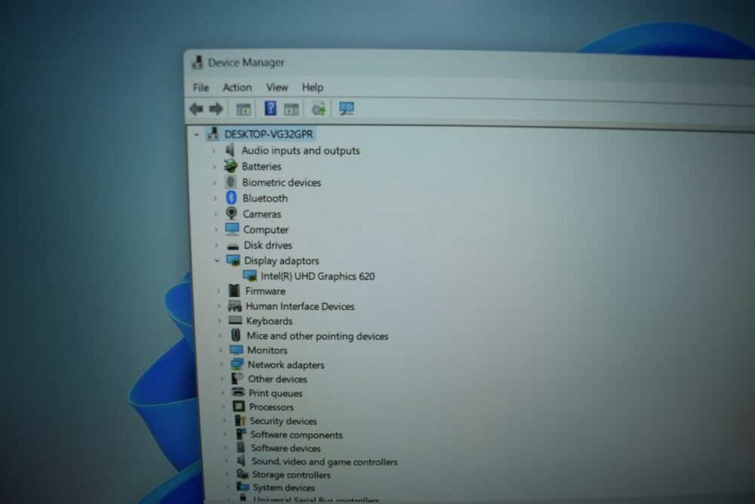Viewport: 755px width, 504px height.
Task: Expand the Batteries category arrow
Action: pyautogui.click(x=214, y=167)
